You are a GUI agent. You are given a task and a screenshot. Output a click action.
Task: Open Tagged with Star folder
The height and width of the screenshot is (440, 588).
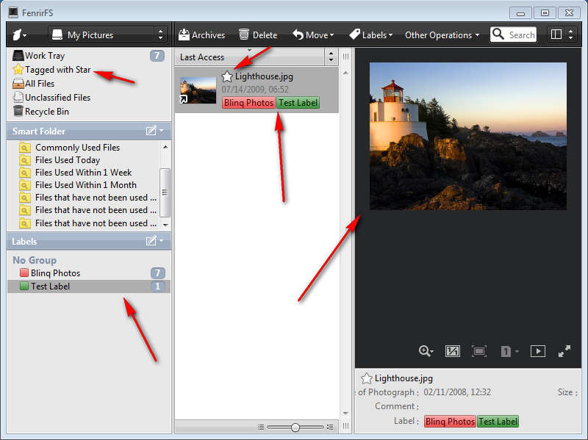[x=57, y=70]
